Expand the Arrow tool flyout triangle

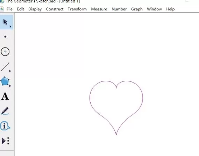point(10,27)
